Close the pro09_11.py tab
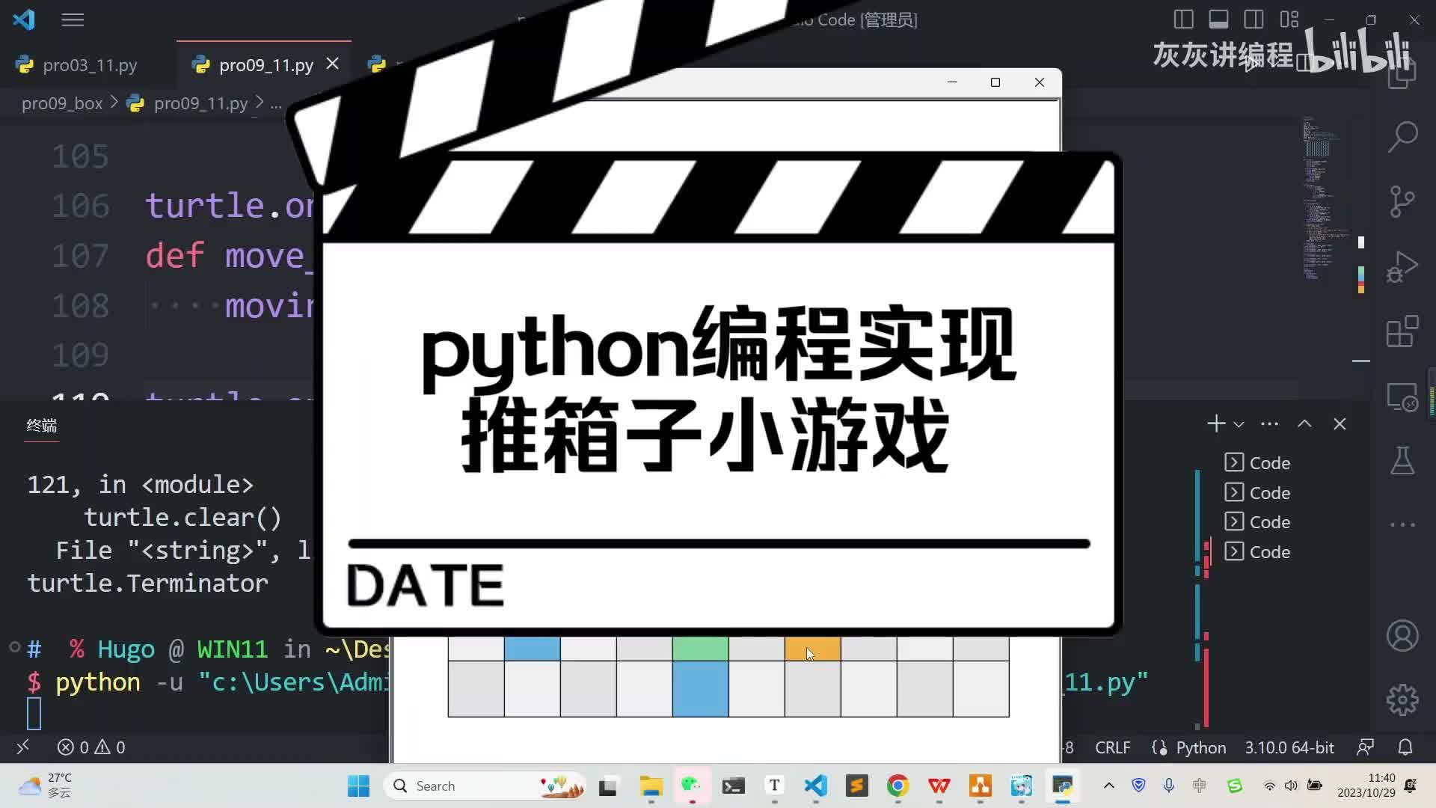The width and height of the screenshot is (1436, 808). click(333, 64)
